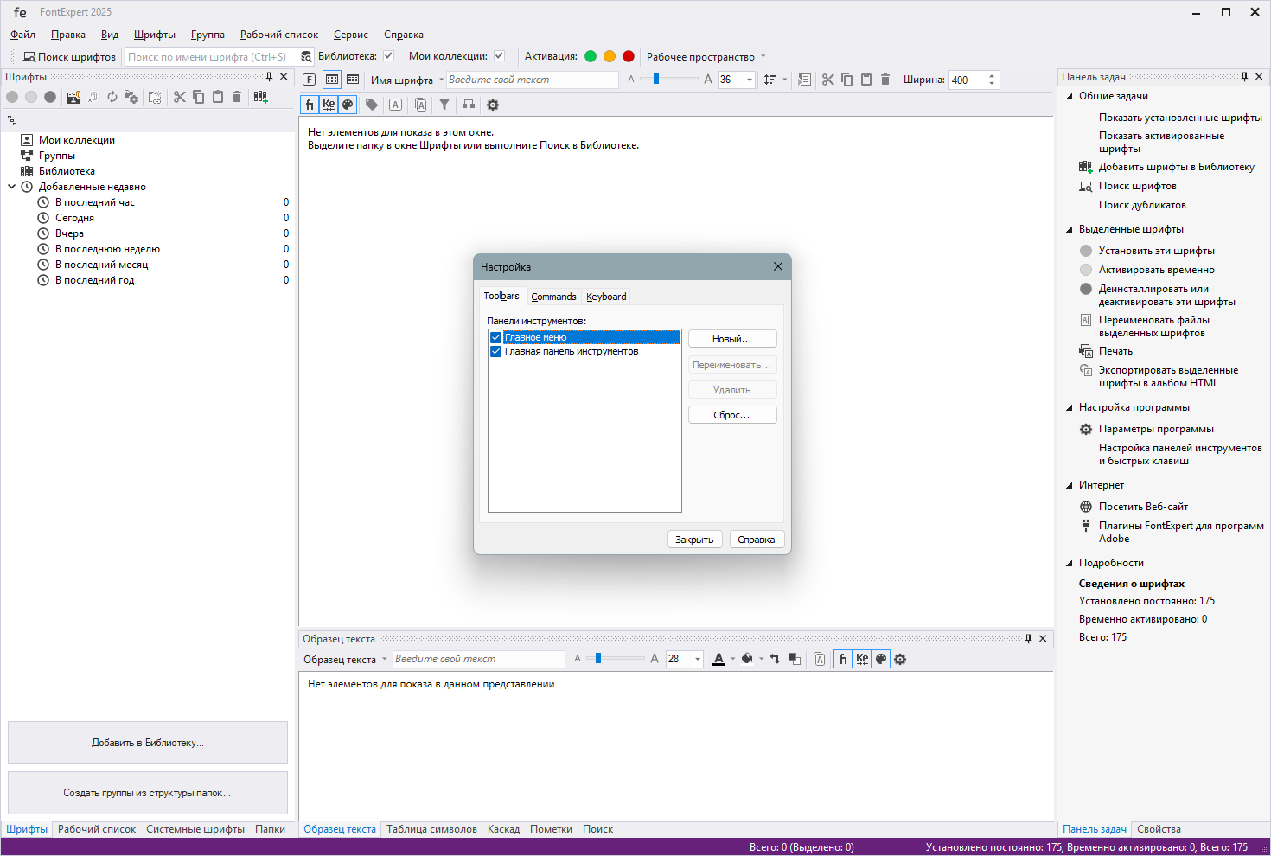Open the sample font size 28 dropdown

[x=697, y=659]
